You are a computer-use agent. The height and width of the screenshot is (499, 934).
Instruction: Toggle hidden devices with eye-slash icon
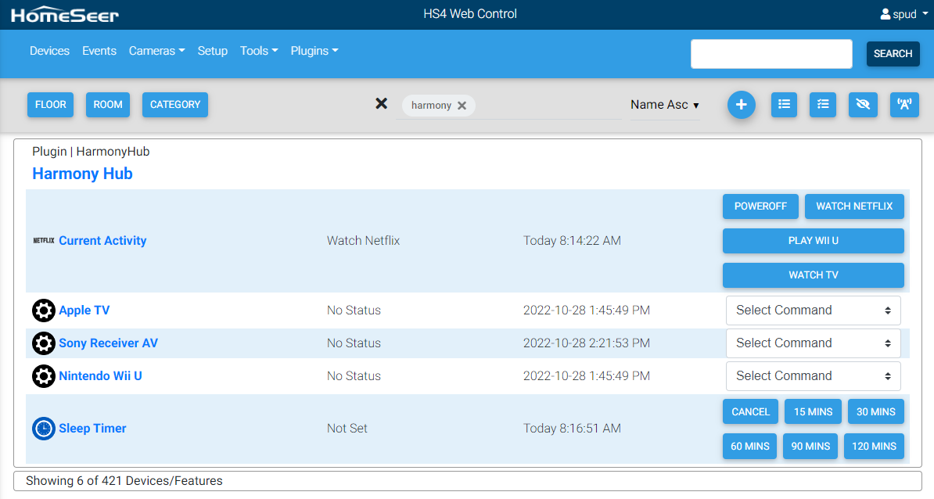(863, 105)
